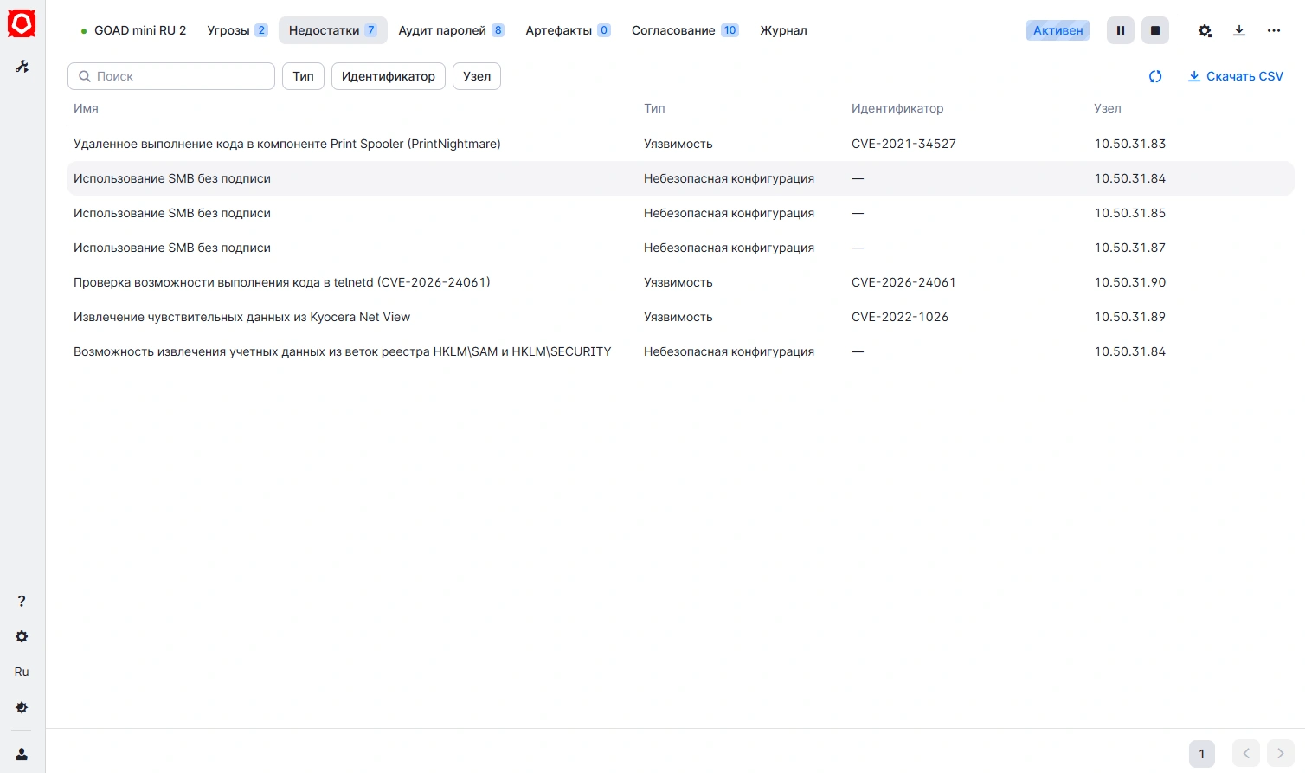Click the node address 10.50.31.87
This screenshot has width=1305, height=773.
tap(1130, 248)
